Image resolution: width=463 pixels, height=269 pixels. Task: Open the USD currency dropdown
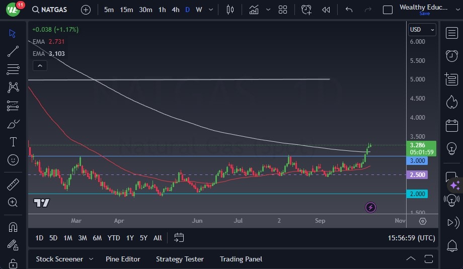(422, 30)
